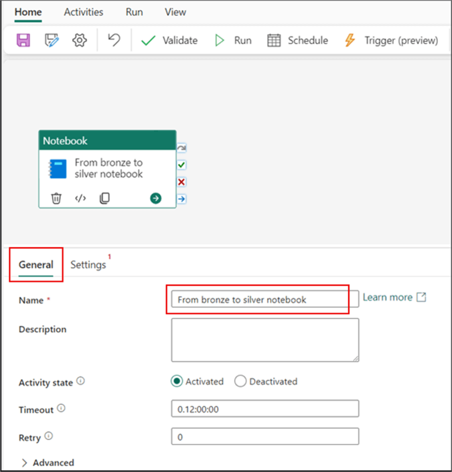Click the Save As icon
The height and width of the screenshot is (472, 452).
click(52, 40)
